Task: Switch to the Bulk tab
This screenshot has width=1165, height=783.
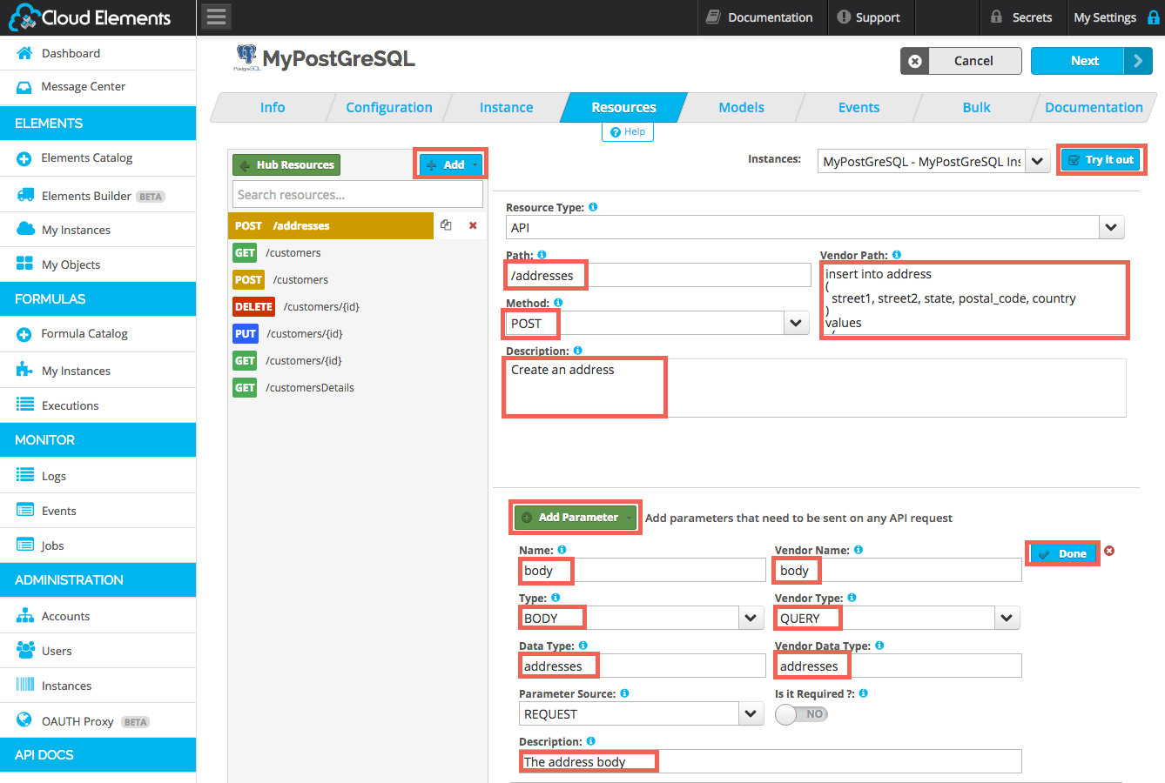Action: tap(976, 108)
